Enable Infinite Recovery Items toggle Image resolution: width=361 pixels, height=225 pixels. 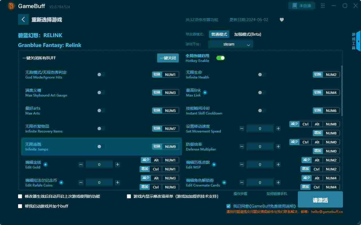coord(101,129)
